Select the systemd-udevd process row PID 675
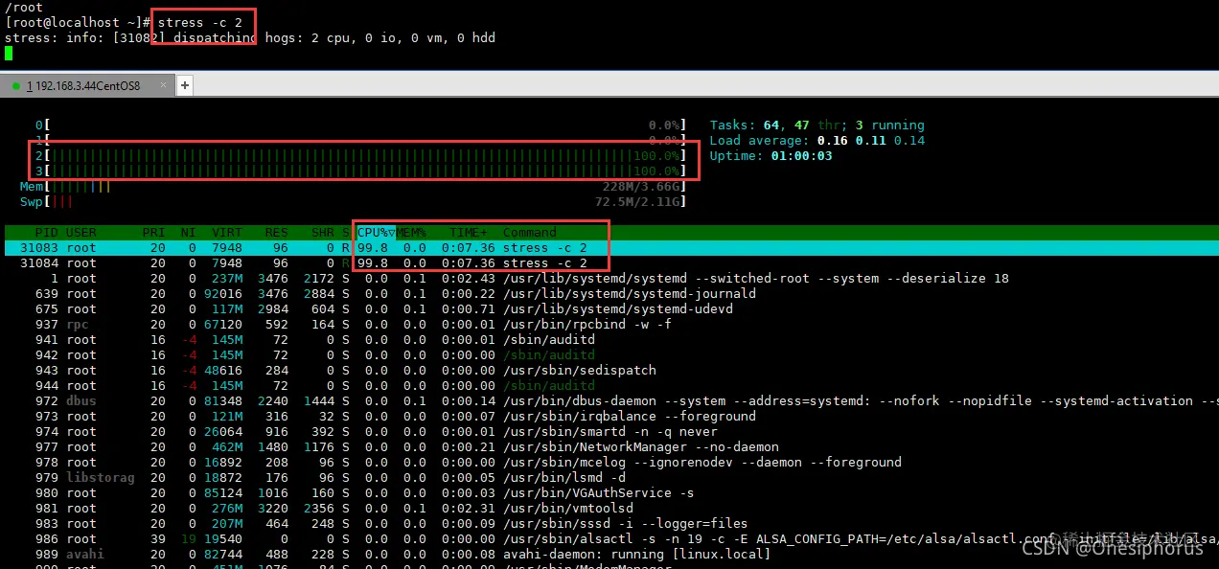Image resolution: width=1219 pixels, height=569 pixels. [609, 308]
